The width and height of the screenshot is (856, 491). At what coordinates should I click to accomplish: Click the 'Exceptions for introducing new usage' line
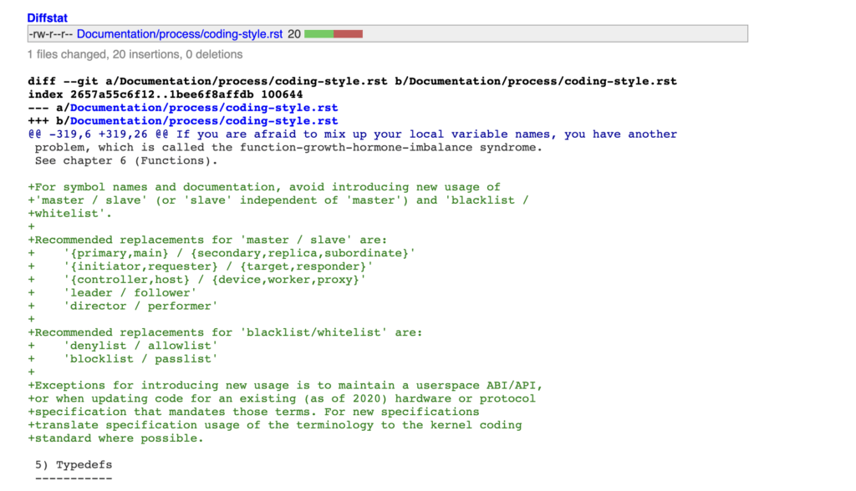pos(286,386)
